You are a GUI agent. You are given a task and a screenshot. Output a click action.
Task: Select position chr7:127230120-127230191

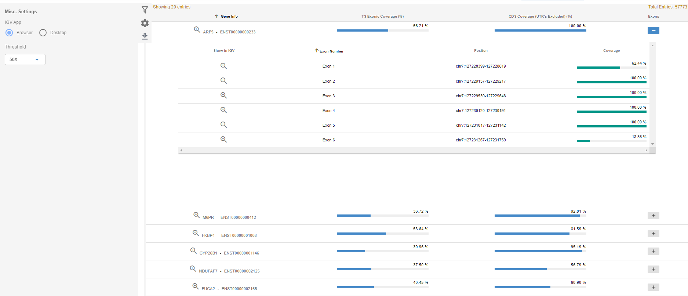pos(481,111)
